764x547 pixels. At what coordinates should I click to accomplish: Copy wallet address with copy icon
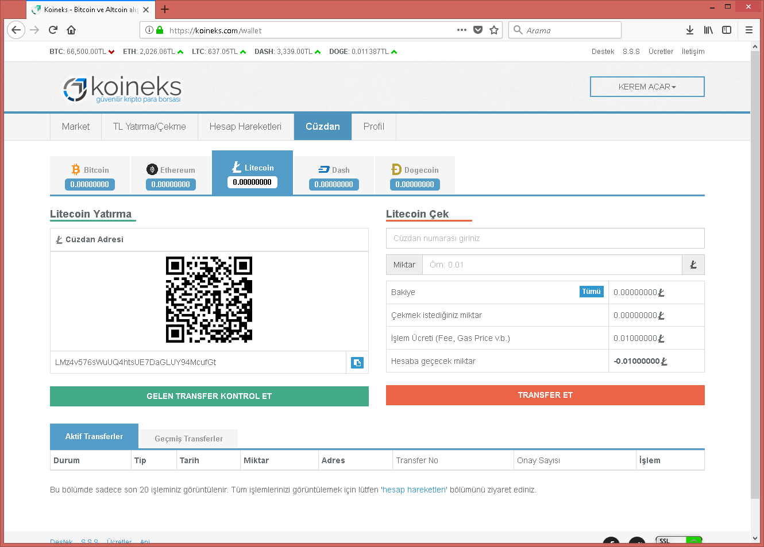click(357, 363)
